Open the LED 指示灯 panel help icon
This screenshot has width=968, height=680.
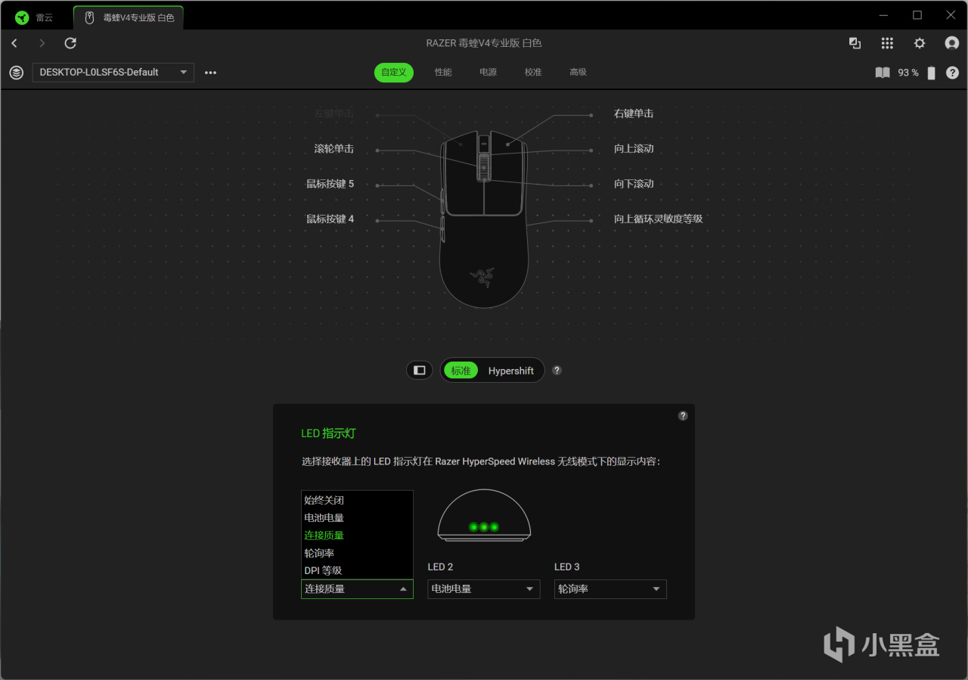(683, 415)
